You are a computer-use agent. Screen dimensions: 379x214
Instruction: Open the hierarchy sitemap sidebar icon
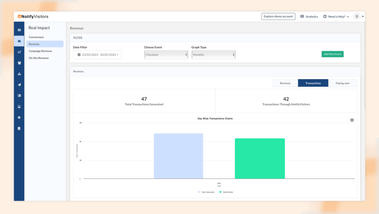(19, 74)
